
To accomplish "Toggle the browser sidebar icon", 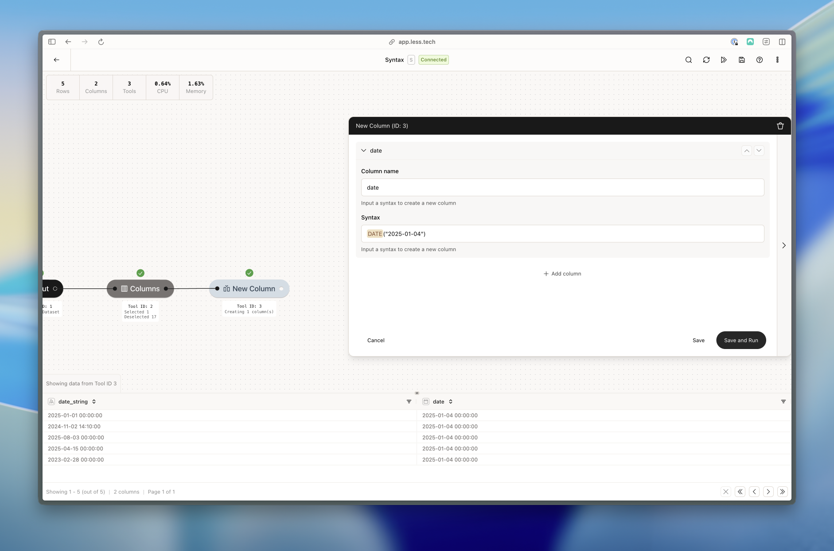I will 52,42.
